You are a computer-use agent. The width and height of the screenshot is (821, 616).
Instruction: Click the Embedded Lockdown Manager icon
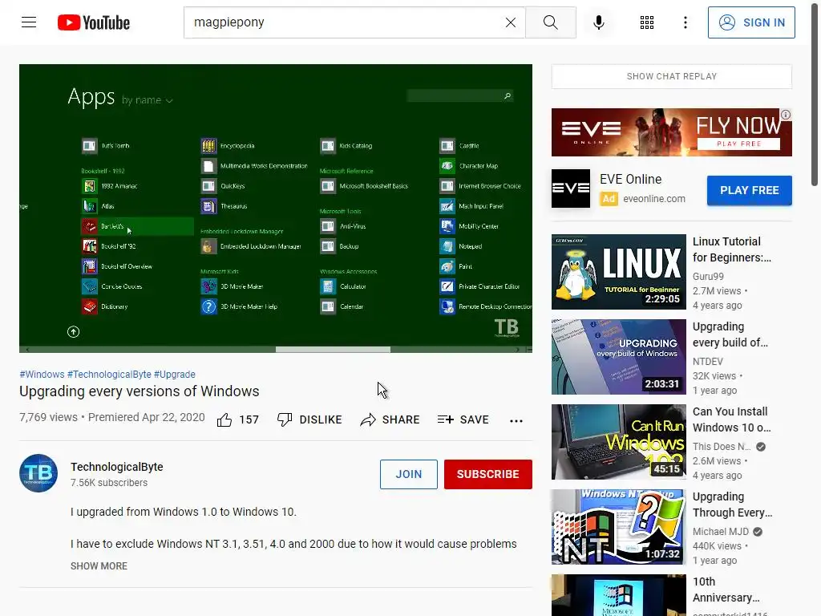208,246
